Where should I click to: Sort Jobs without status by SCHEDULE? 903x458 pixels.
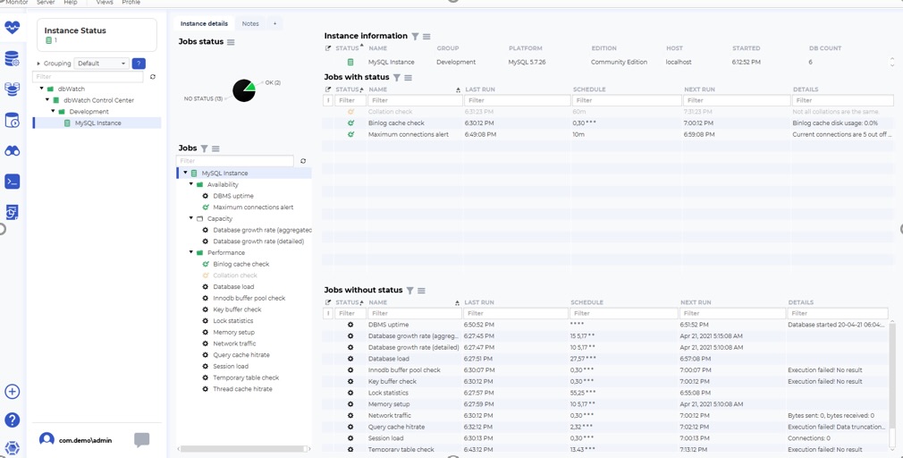pyautogui.click(x=587, y=302)
